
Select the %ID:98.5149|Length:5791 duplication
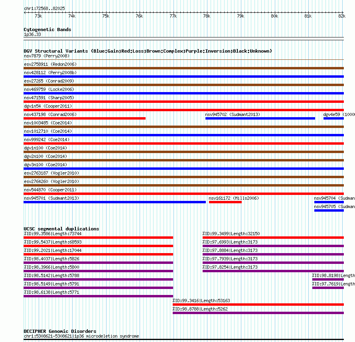click(x=98, y=288)
